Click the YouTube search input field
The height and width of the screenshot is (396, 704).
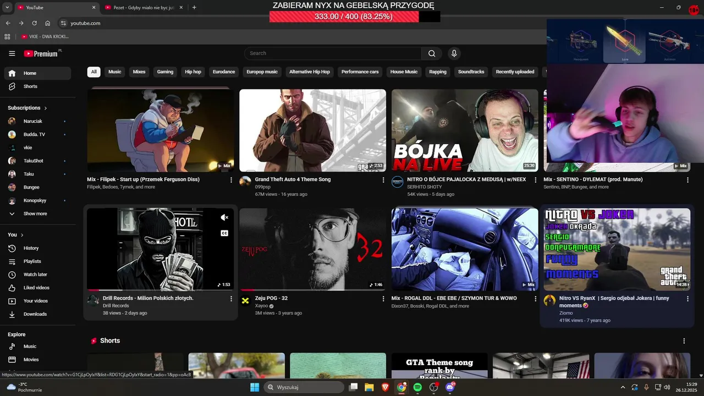[x=333, y=53]
